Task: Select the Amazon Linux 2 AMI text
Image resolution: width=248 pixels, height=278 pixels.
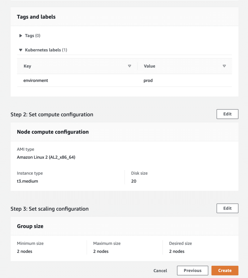Action: point(46,157)
